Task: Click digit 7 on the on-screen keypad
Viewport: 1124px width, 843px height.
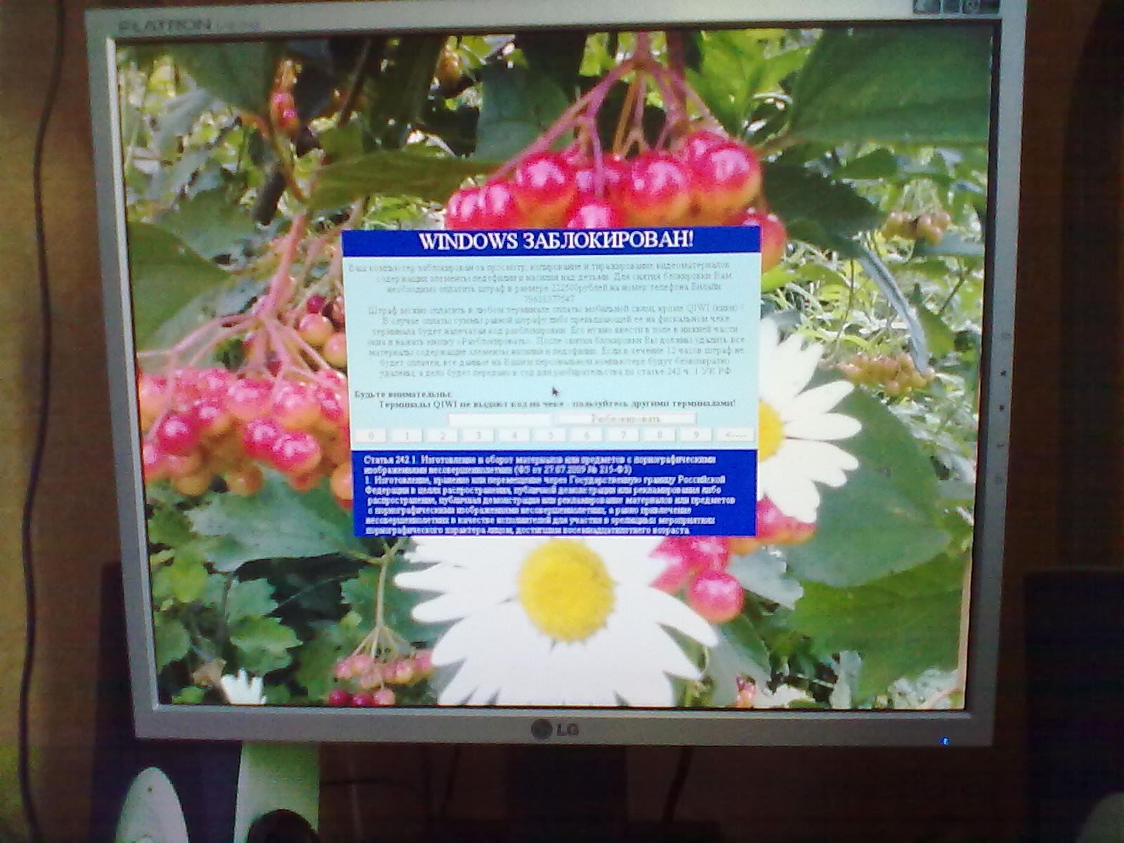Action: coord(623,436)
